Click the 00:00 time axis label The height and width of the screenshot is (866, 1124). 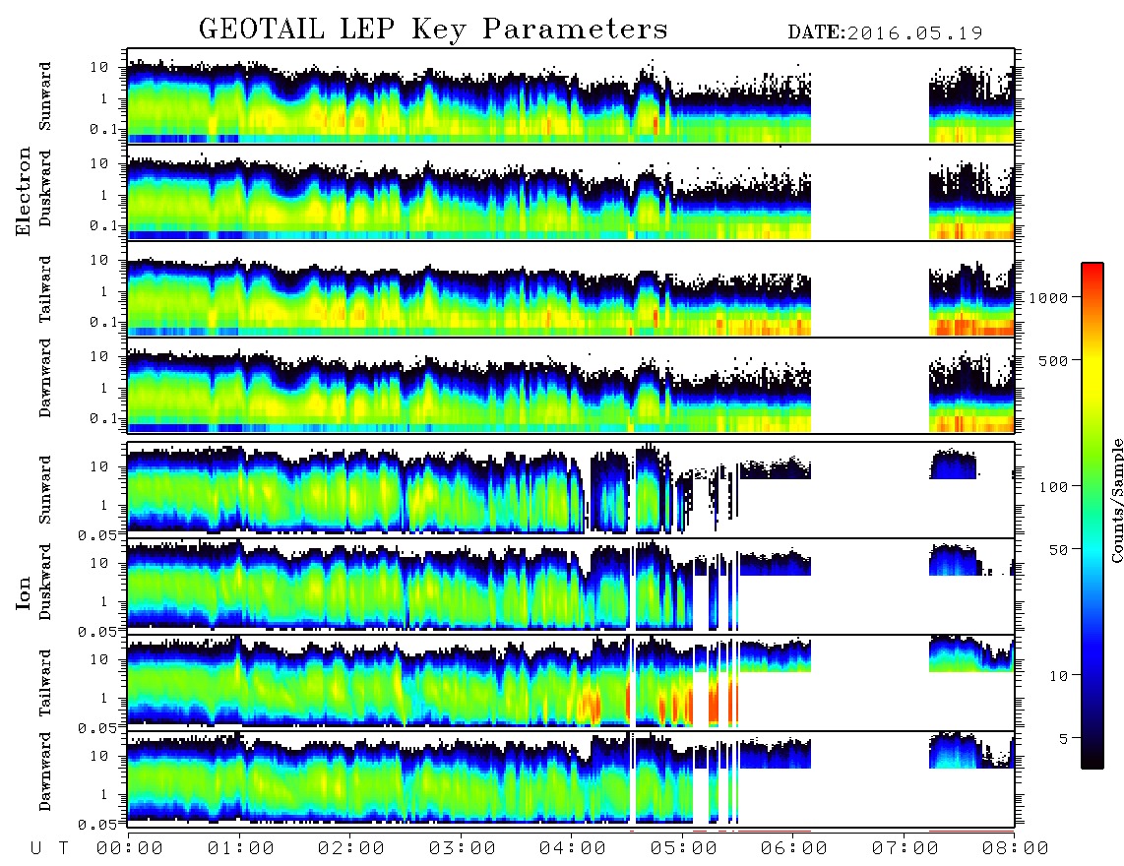pos(130,848)
